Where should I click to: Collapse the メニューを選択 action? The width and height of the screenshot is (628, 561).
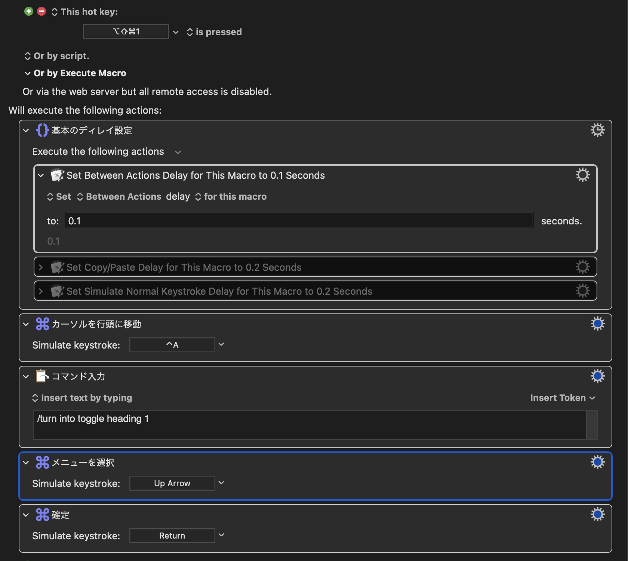tap(26, 463)
